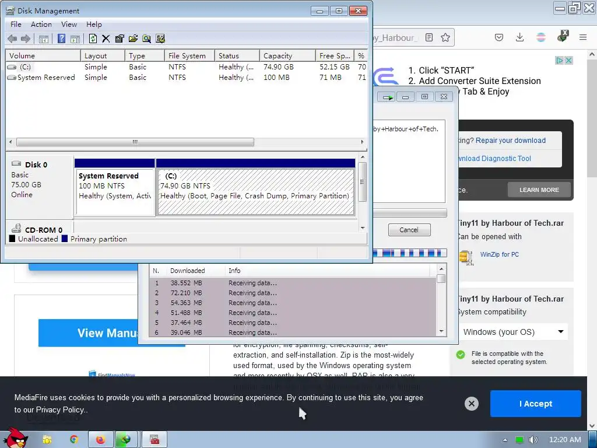
Task: Click the download manager extension icon in Firefox
Action: 563,37
